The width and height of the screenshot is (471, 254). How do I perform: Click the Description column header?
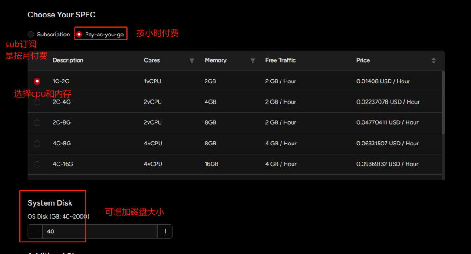click(68, 60)
